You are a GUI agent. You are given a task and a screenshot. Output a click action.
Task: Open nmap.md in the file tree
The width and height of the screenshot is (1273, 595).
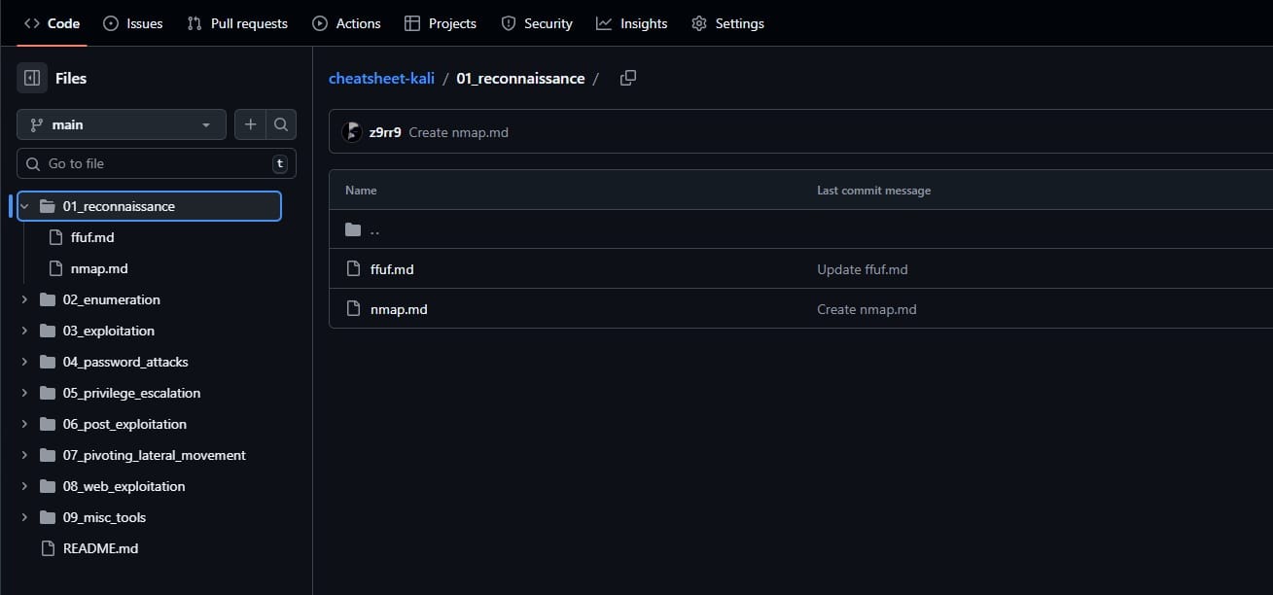coord(99,268)
